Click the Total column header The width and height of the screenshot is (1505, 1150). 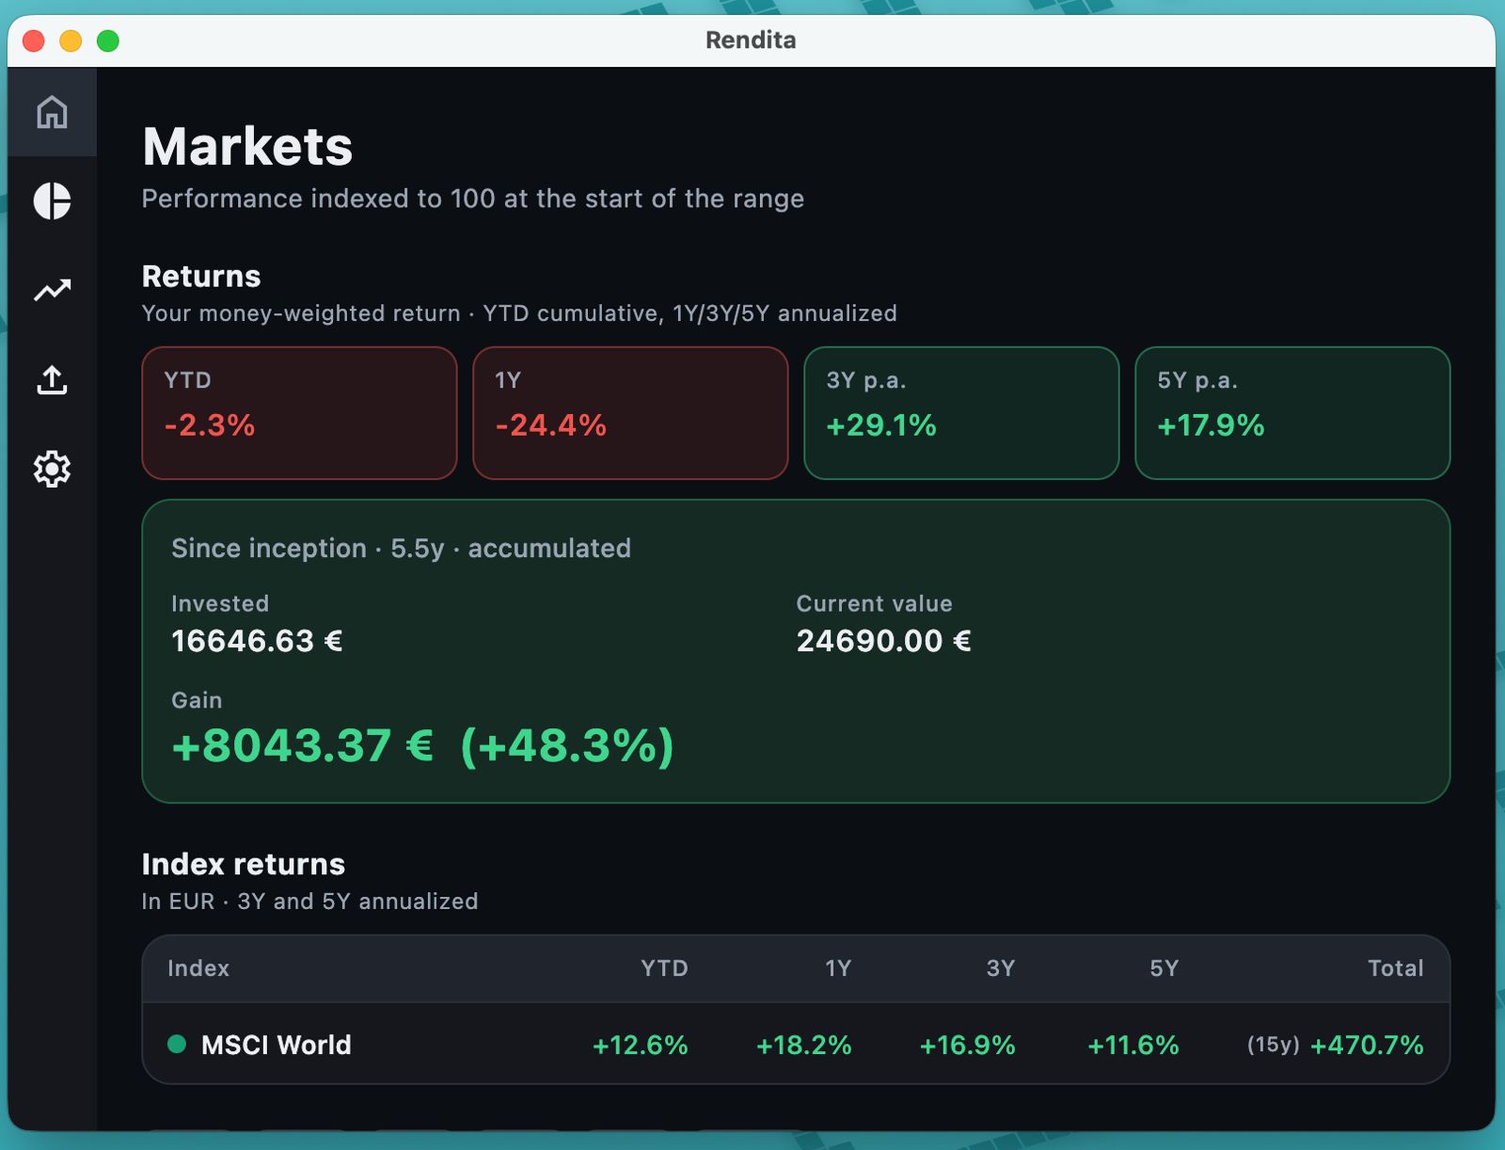point(1395,968)
